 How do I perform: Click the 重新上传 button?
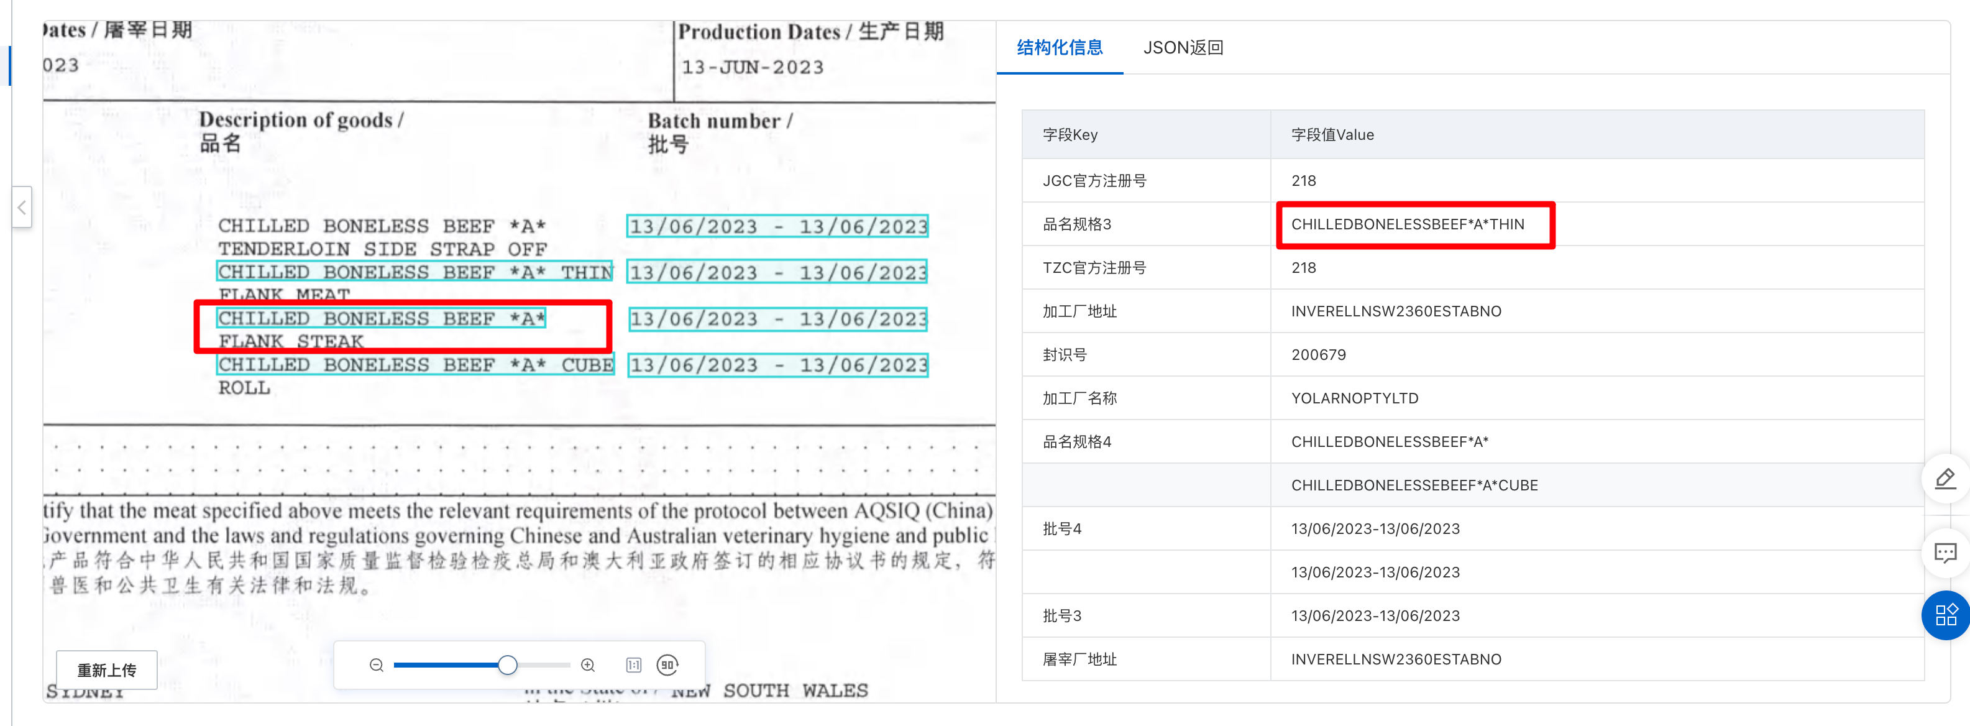click(x=106, y=670)
